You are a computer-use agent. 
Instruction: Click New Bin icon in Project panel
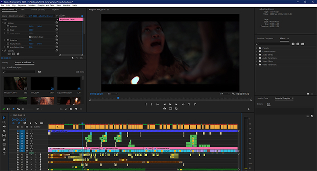coord(71,109)
